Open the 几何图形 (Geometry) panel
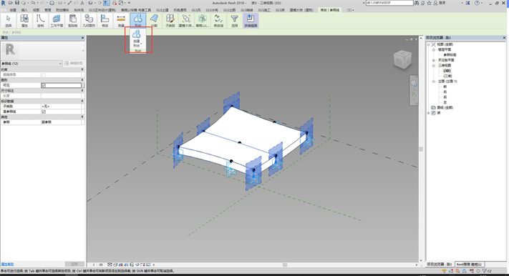Screen dimensions: 509x276 (x=89, y=21)
